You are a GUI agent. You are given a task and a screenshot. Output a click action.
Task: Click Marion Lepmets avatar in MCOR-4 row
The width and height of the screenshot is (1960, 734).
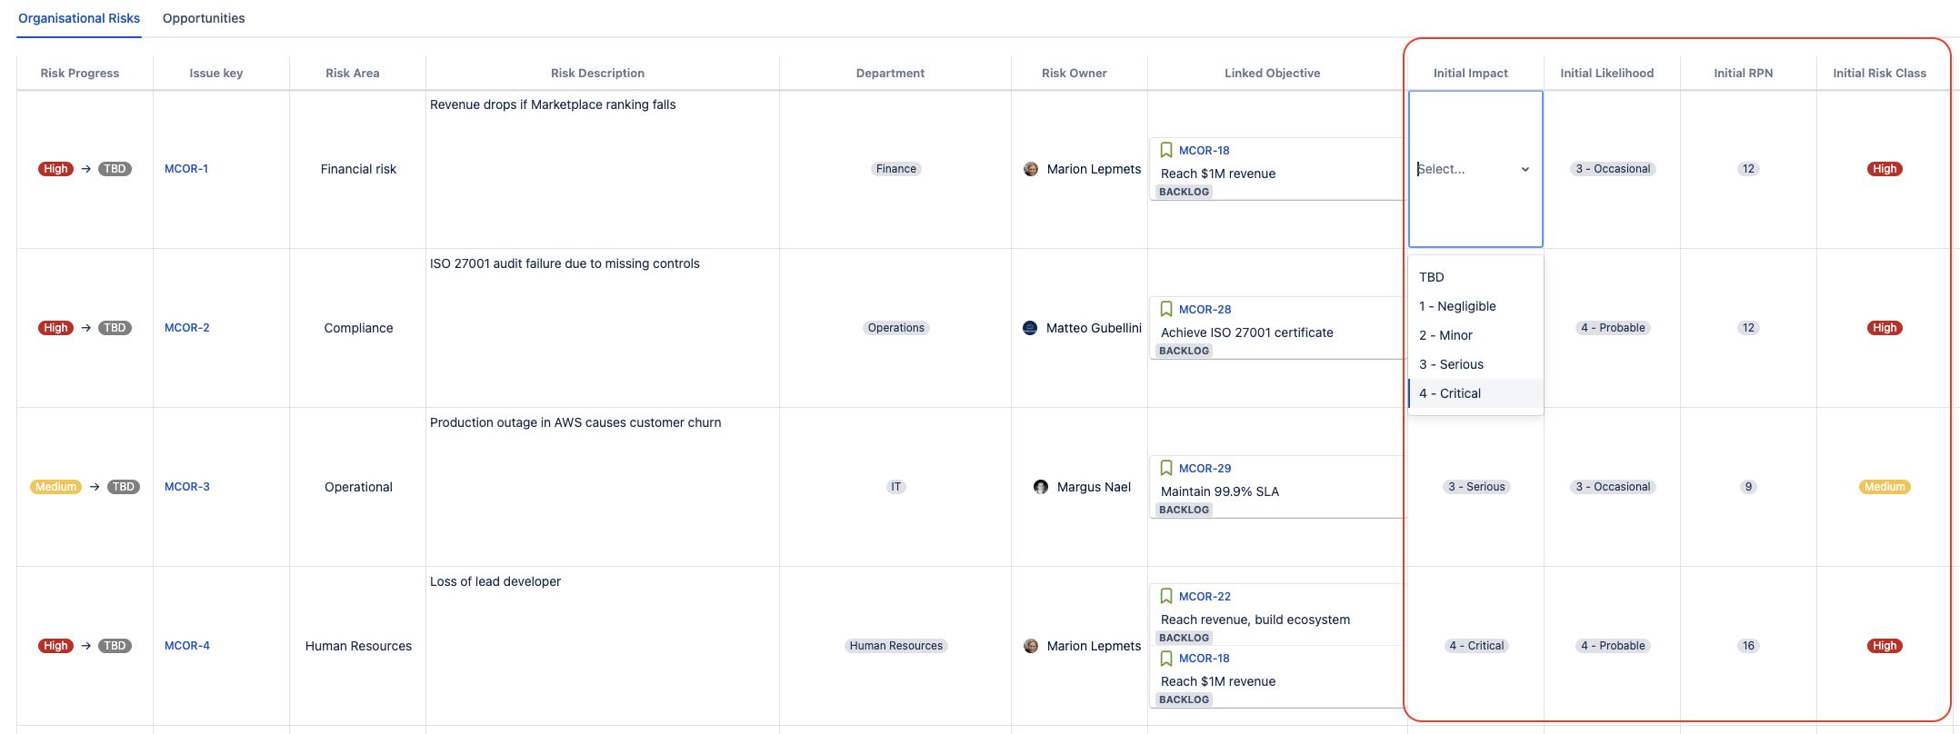pos(1031,646)
